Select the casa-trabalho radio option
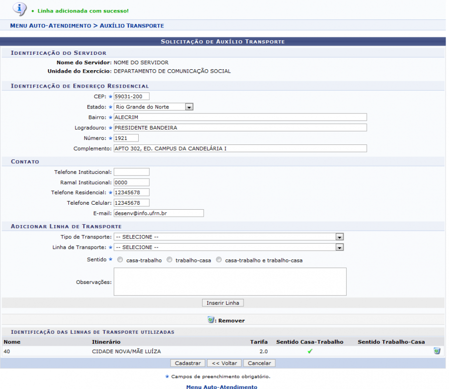449x389 pixels. pyautogui.click(x=120, y=260)
